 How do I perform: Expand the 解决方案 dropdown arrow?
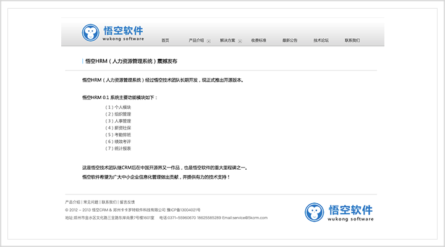tap(239, 41)
